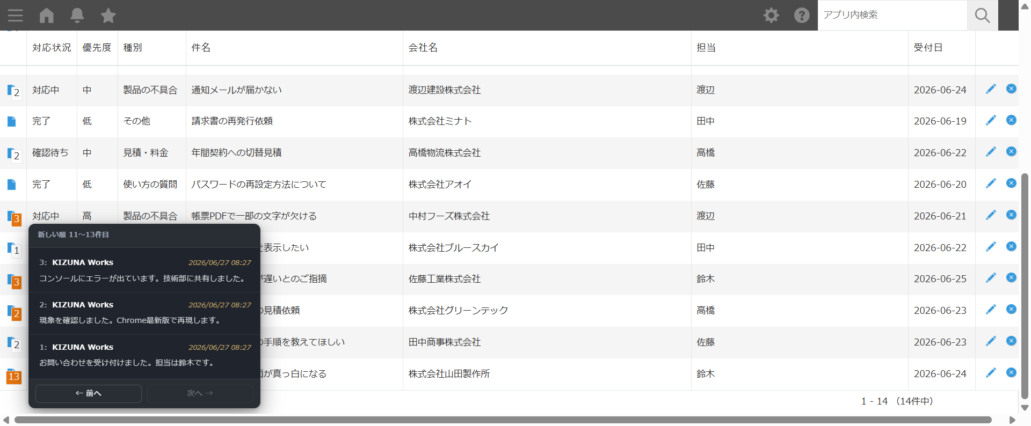The width and height of the screenshot is (1031, 426).
Task: Edit the 中村フーズ株式会社 record
Action: coord(991,215)
